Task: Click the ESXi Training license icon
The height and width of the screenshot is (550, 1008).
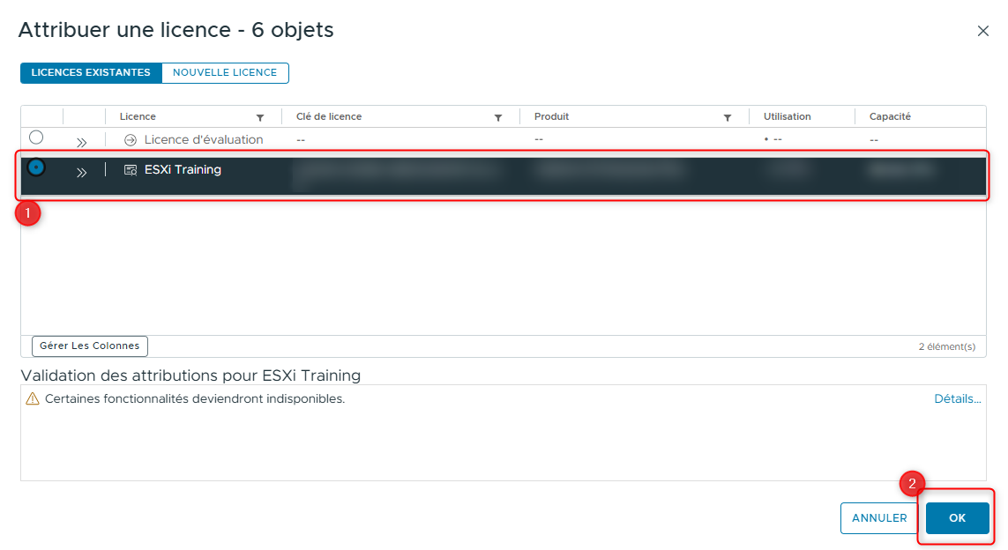Action: tap(131, 170)
